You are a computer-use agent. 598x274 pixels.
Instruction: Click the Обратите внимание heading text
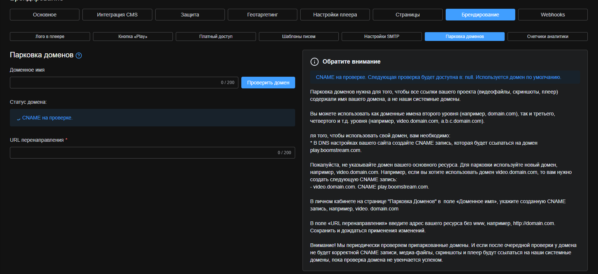tap(352, 62)
